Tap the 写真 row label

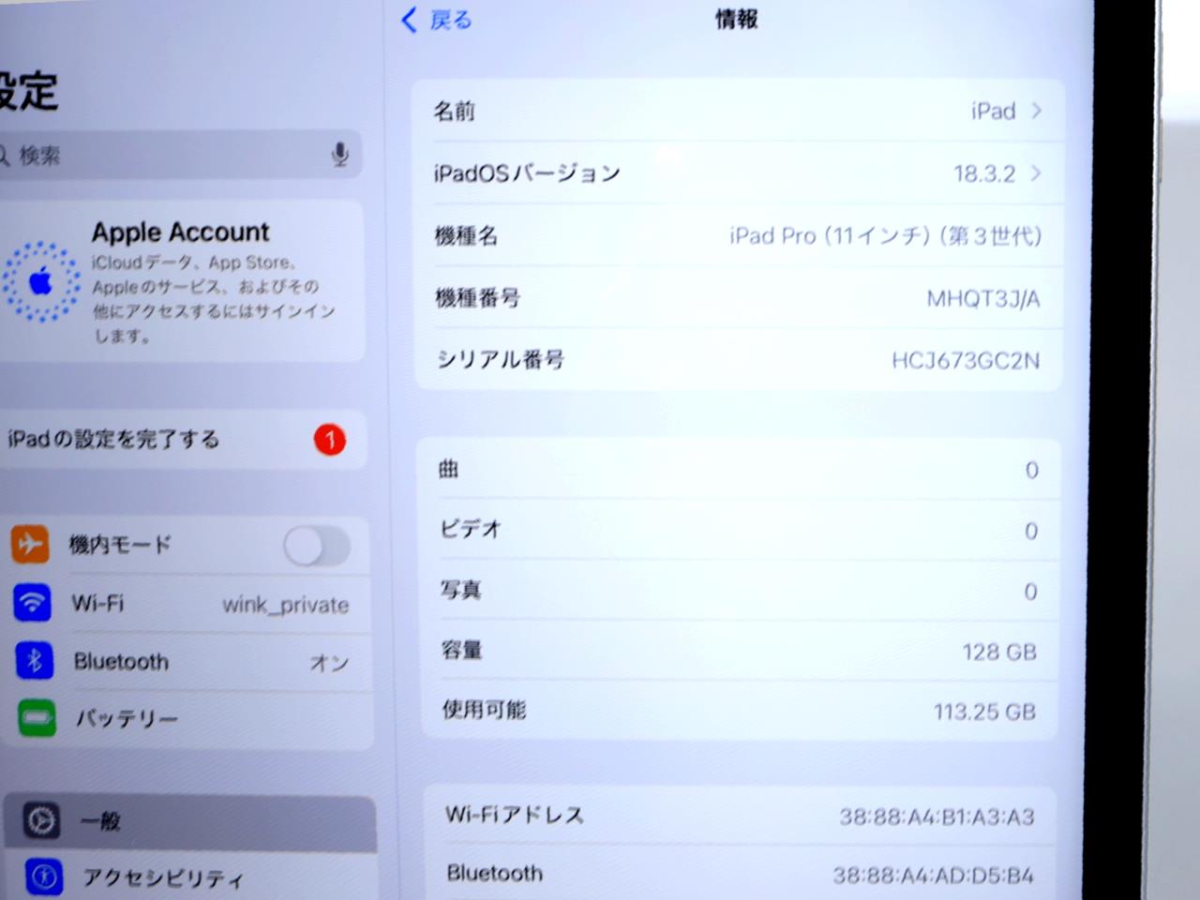pos(460,589)
